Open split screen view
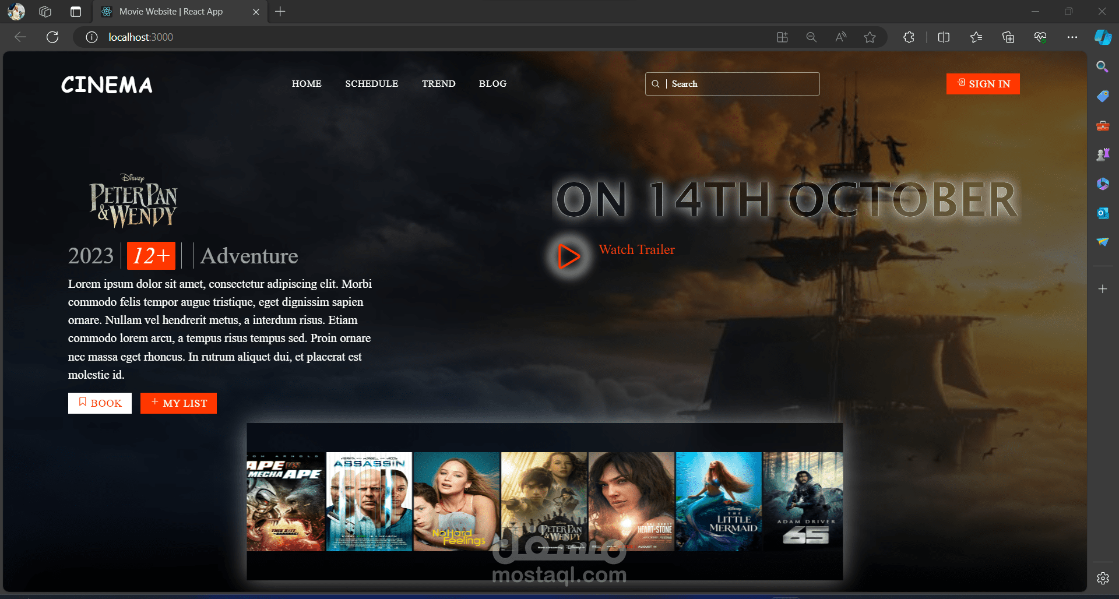This screenshot has width=1119, height=599. pyautogui.click(x=944, y=37)
